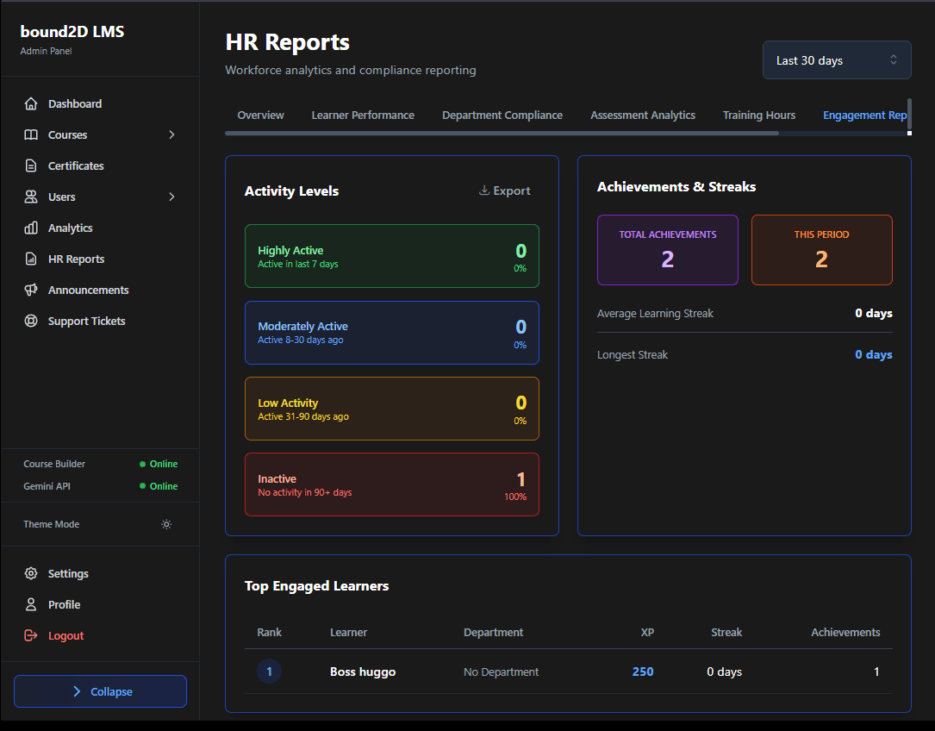Click the Profile person icon

pos(31,605)
